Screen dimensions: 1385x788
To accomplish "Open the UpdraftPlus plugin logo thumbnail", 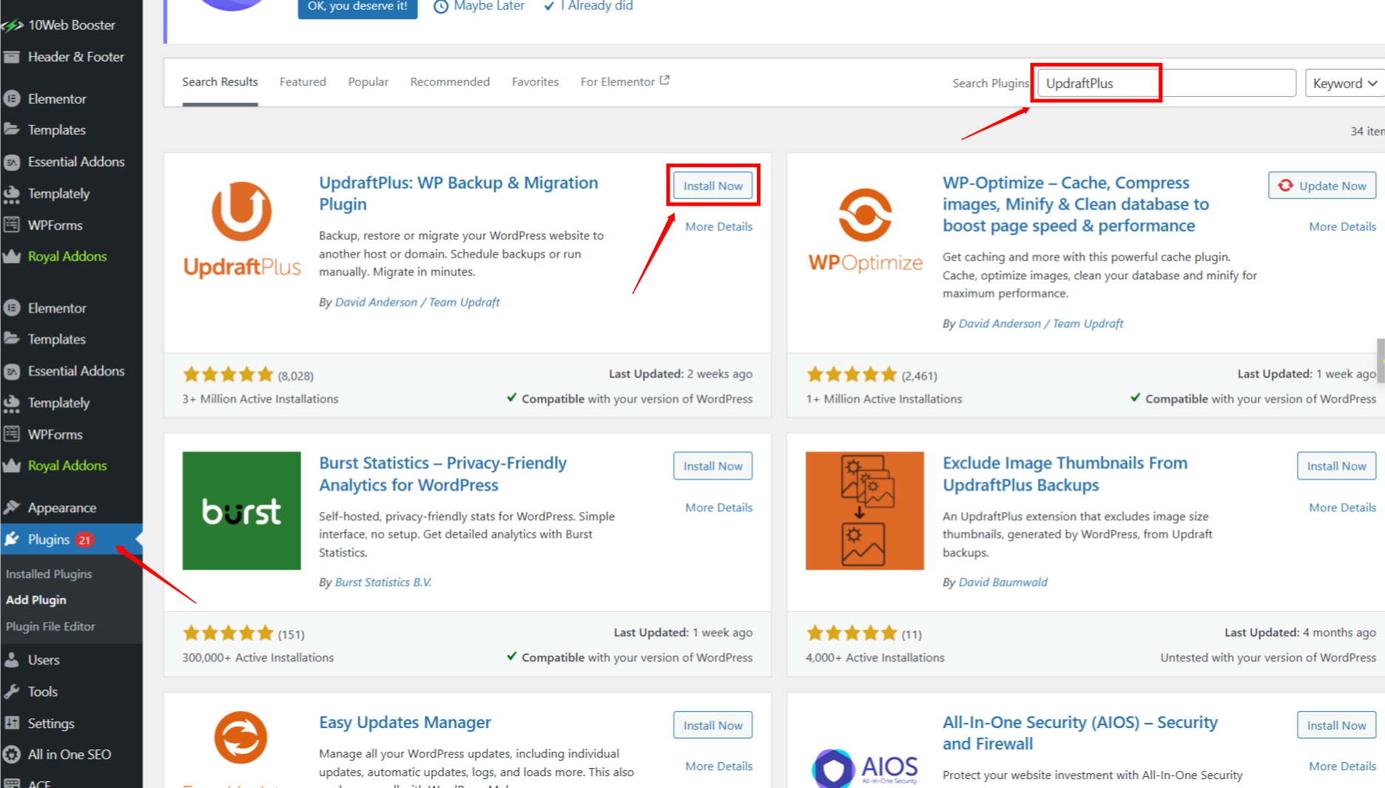I will (242, 230).
